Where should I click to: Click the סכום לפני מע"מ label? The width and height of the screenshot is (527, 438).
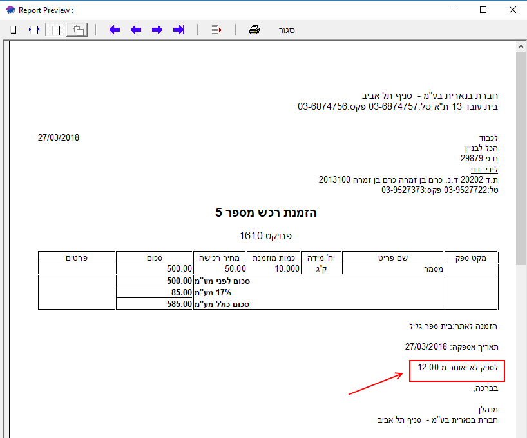pos(222,281)
